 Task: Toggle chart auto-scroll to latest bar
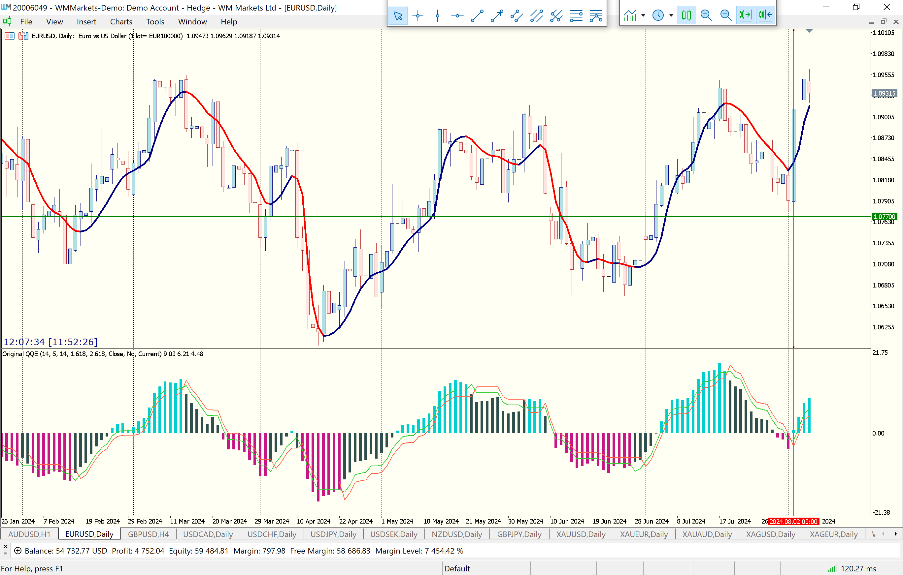745,15
